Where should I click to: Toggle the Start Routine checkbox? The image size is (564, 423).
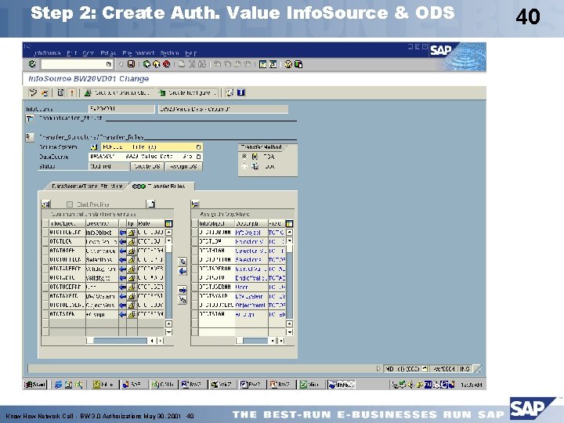(70, 204)
